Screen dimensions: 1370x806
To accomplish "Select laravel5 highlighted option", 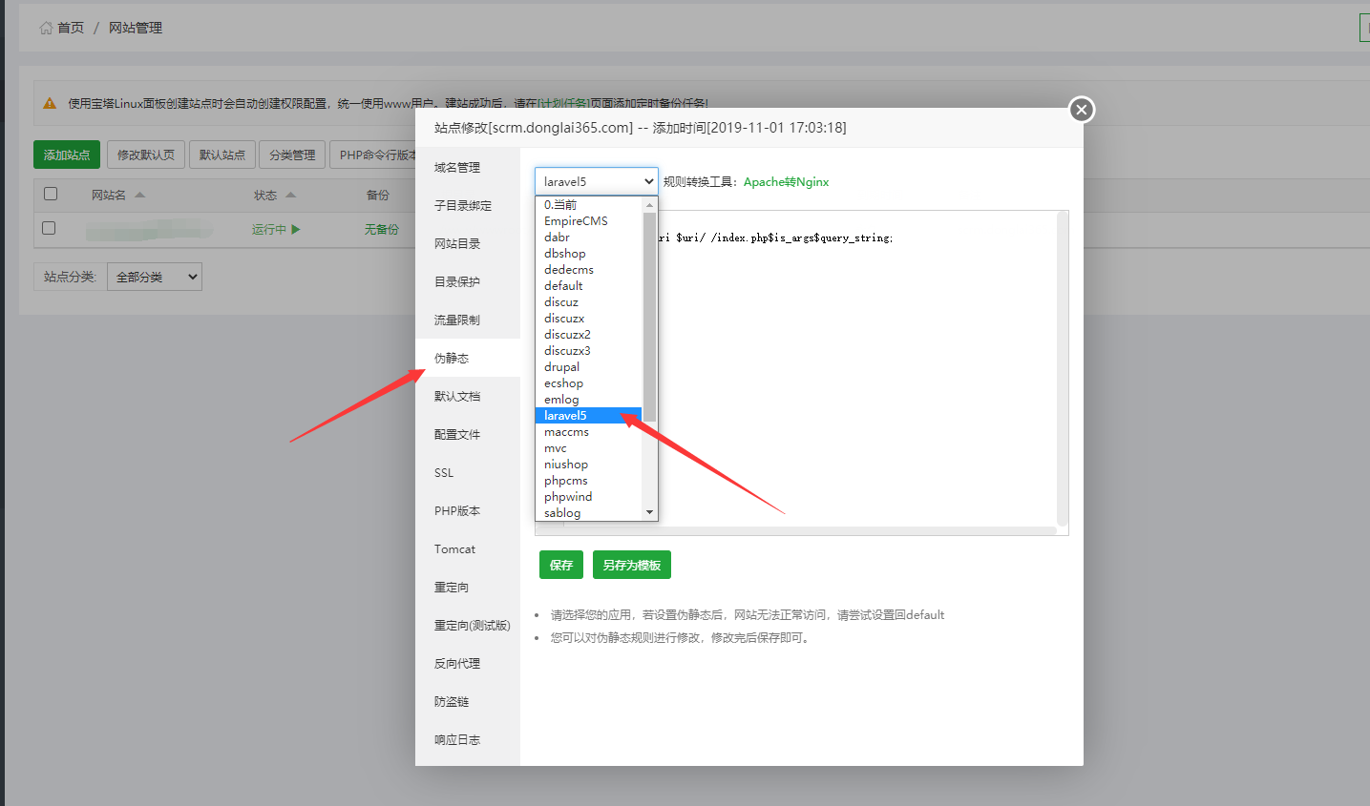I will [x=589, y=416].
